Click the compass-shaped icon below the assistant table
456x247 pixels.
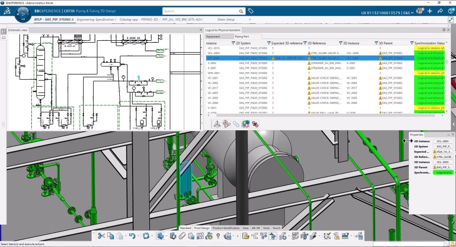click(217, 124)
